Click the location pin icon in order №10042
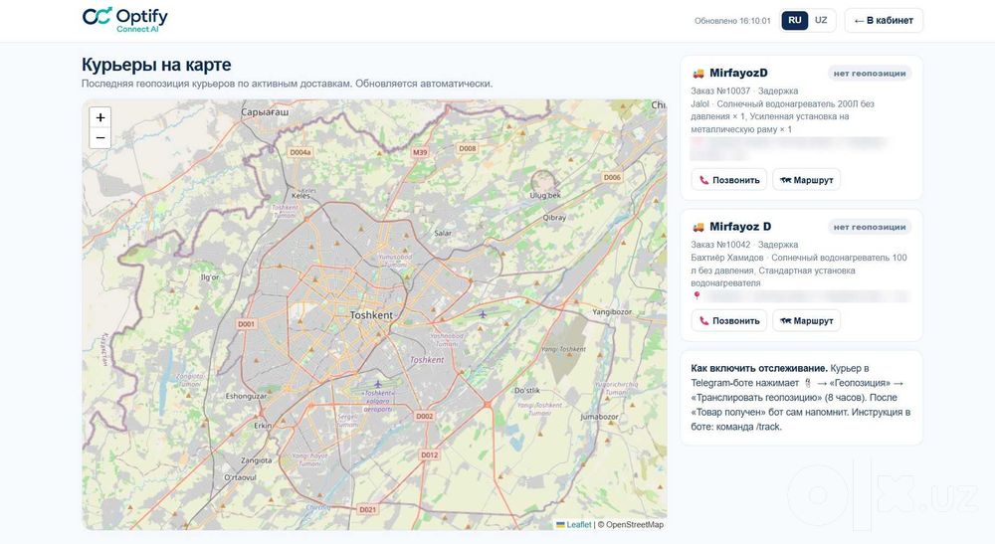This screenshot has height=544, width=995. click(696, 296)
